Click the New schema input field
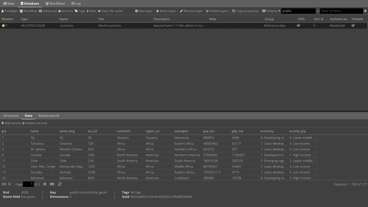368x207 pixels. click(341, 11)
